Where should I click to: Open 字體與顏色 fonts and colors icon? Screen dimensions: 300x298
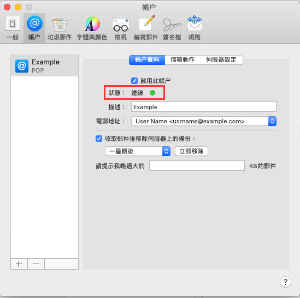pyautogui.click(x=92, y=24)
